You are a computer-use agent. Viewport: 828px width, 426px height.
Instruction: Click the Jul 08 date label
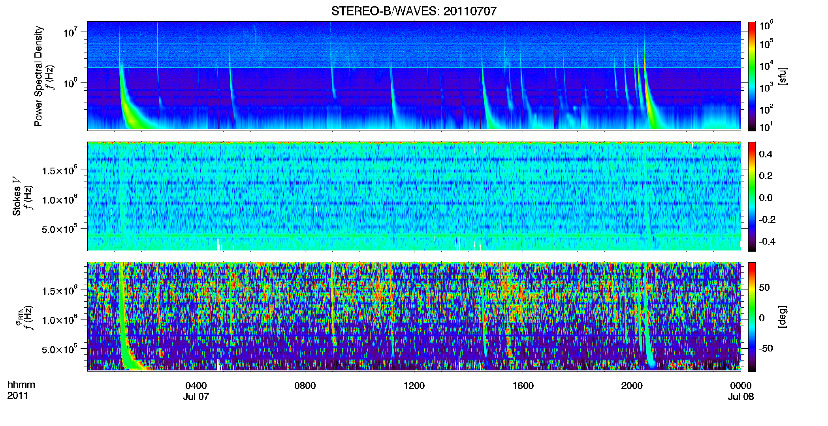741,397
